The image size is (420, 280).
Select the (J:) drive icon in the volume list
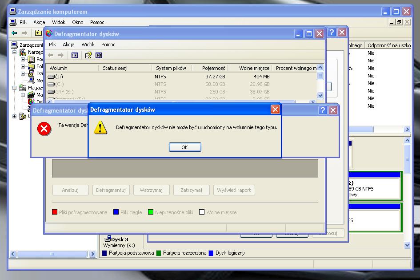coord(51,77)
